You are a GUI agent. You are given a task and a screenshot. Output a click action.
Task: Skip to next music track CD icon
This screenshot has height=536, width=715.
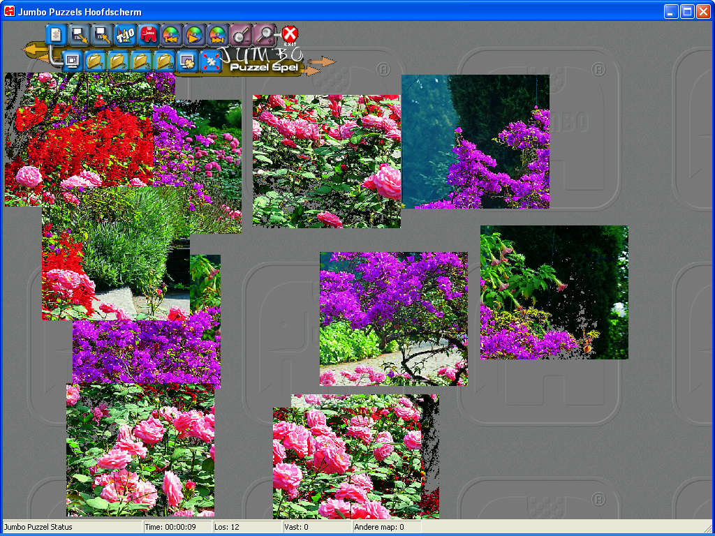[218, 34]
